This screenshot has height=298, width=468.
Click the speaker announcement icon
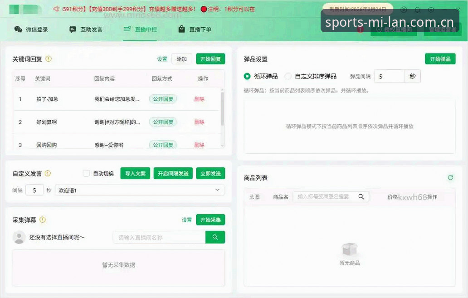tap(56, 9)
